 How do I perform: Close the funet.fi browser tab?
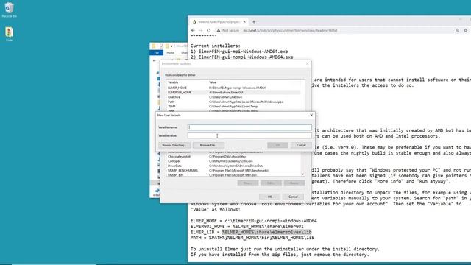click(x=244, y=21)
